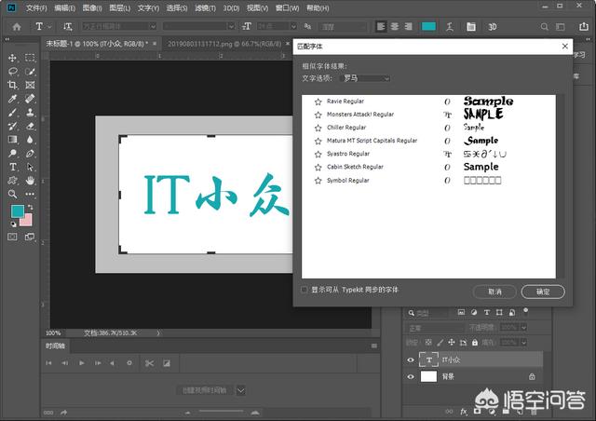596x421 pixels.
Task: Select the Hand tool
Action: [30, 181]
